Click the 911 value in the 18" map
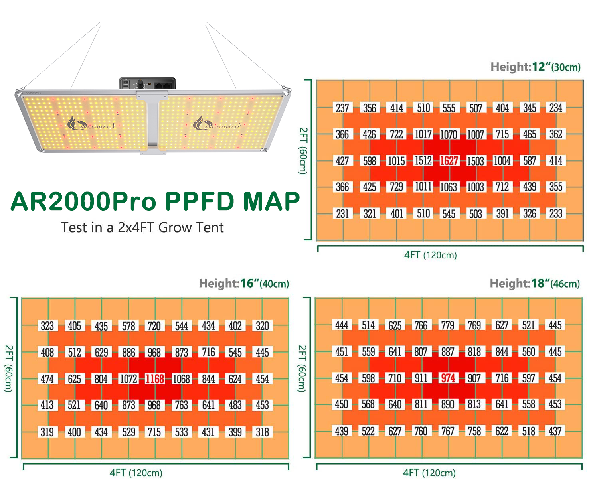This screenshot has width=589, height=479. pyautogui.click(x=421, y=378)
